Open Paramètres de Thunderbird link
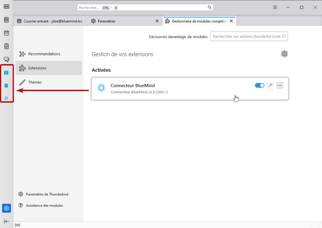The image size is (322, 228). [x=47, y=194]
